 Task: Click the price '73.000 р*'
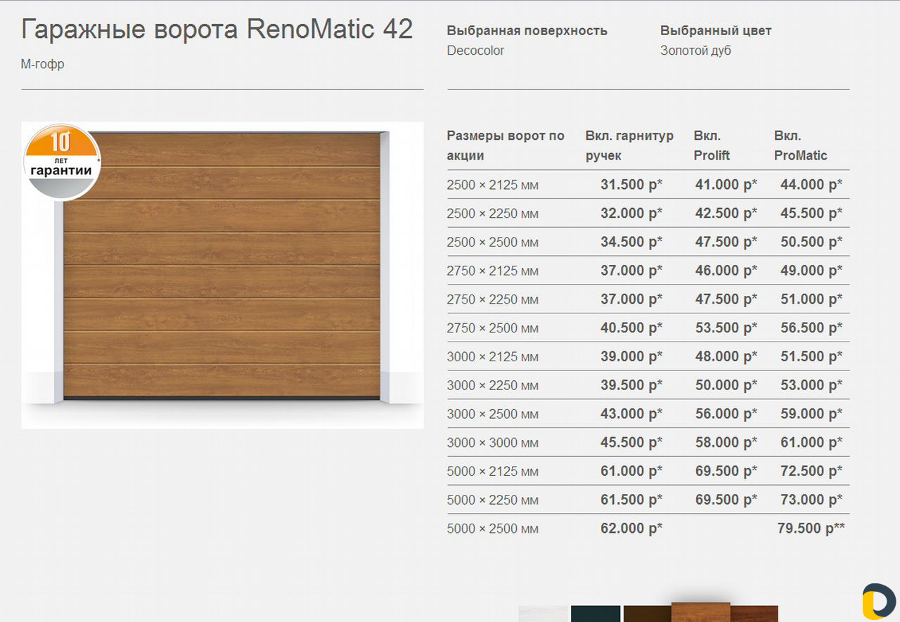[x=811, y=500]
